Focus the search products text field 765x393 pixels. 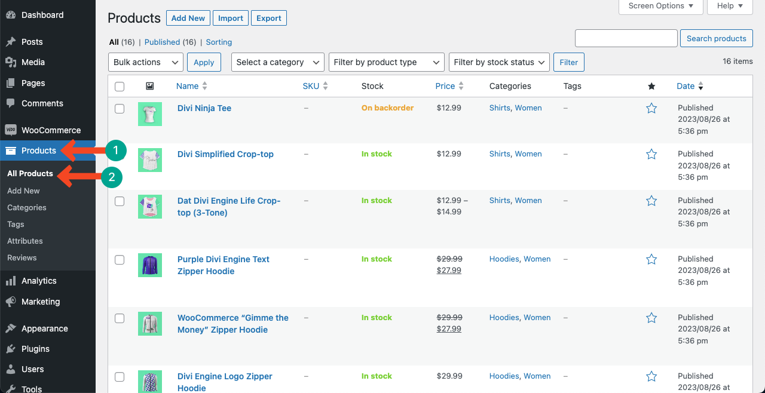(x=626, y=38)
